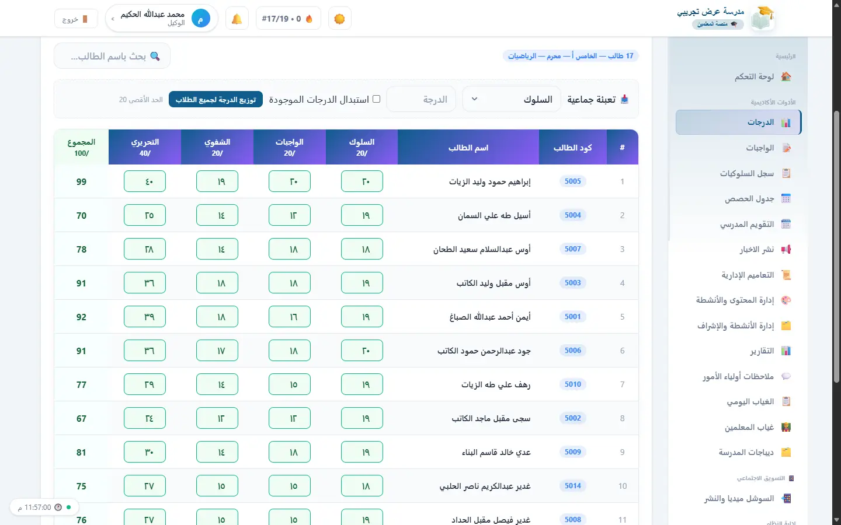Click the streak flame counter
This screenshot has height=525, width=841.
point(288,19)
